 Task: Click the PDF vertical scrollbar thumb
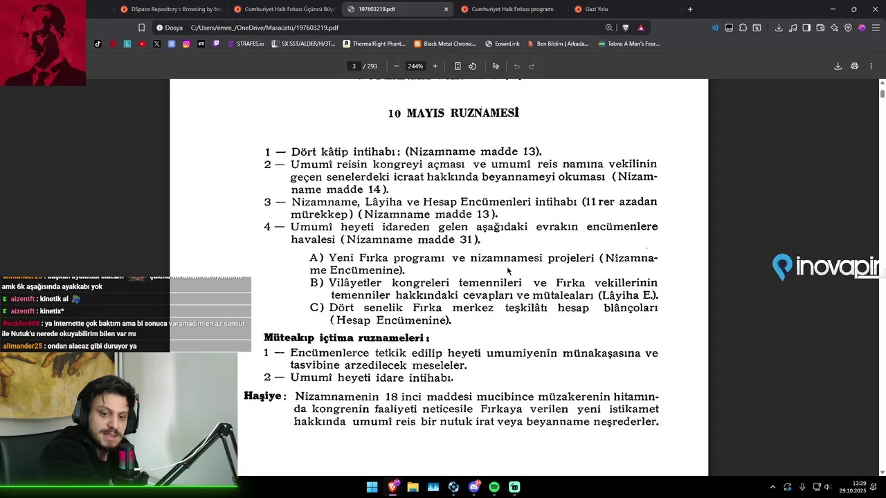point(882,93)
